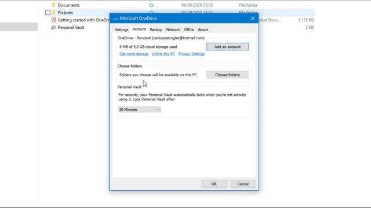The image size is (371, 208).
Task: Click the cloud status icon for Documents
Action: 151,5
